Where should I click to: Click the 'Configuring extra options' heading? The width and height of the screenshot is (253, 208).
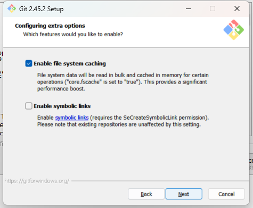coord(50,26)
